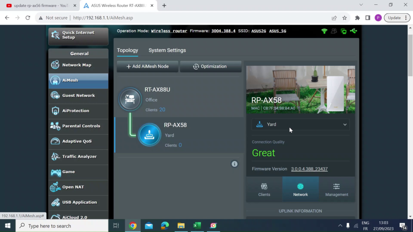Show hidden system tray icons
The image size is (413, 232).
click(340, 226)
